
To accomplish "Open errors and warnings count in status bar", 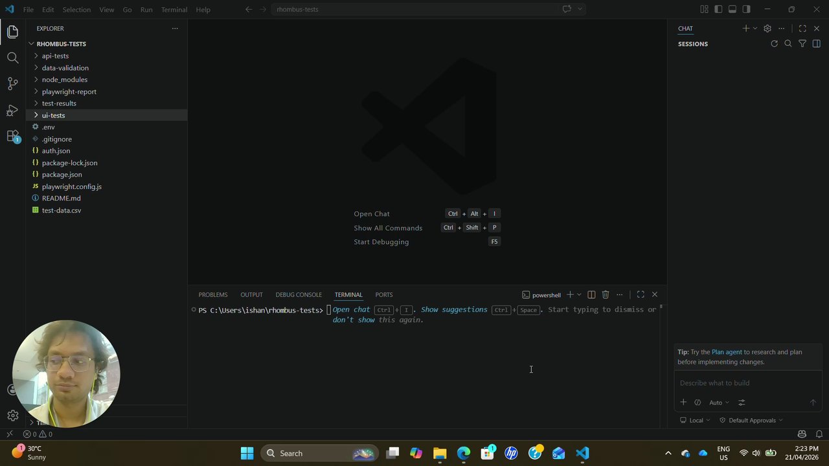I will 38,434.
